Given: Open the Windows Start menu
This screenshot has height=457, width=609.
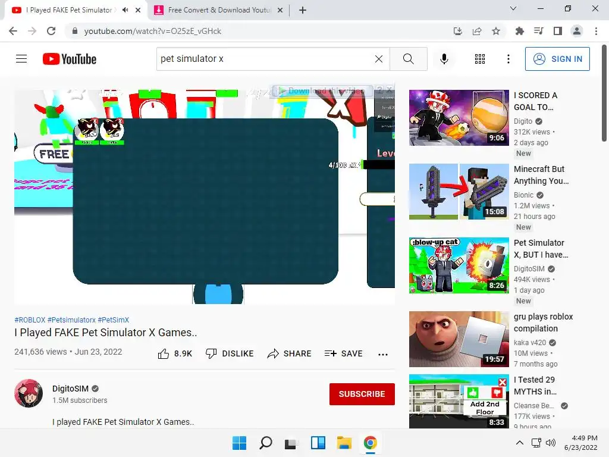Looking at the screenshot, I should click(239, 443).
